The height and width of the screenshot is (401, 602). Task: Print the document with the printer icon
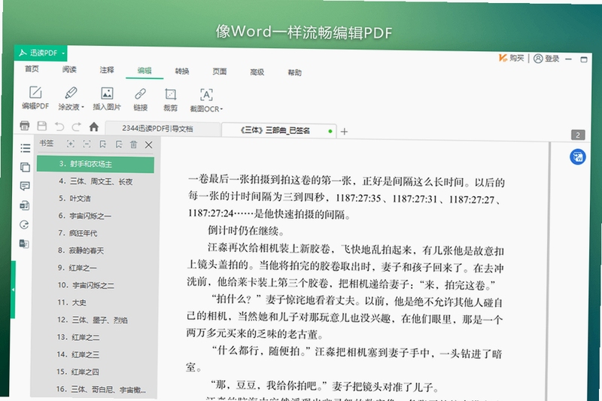point(25,126)
